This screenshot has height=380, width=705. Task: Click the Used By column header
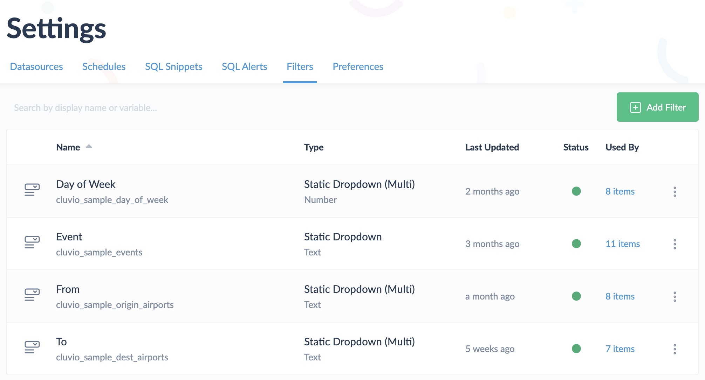tap(622, 147)
